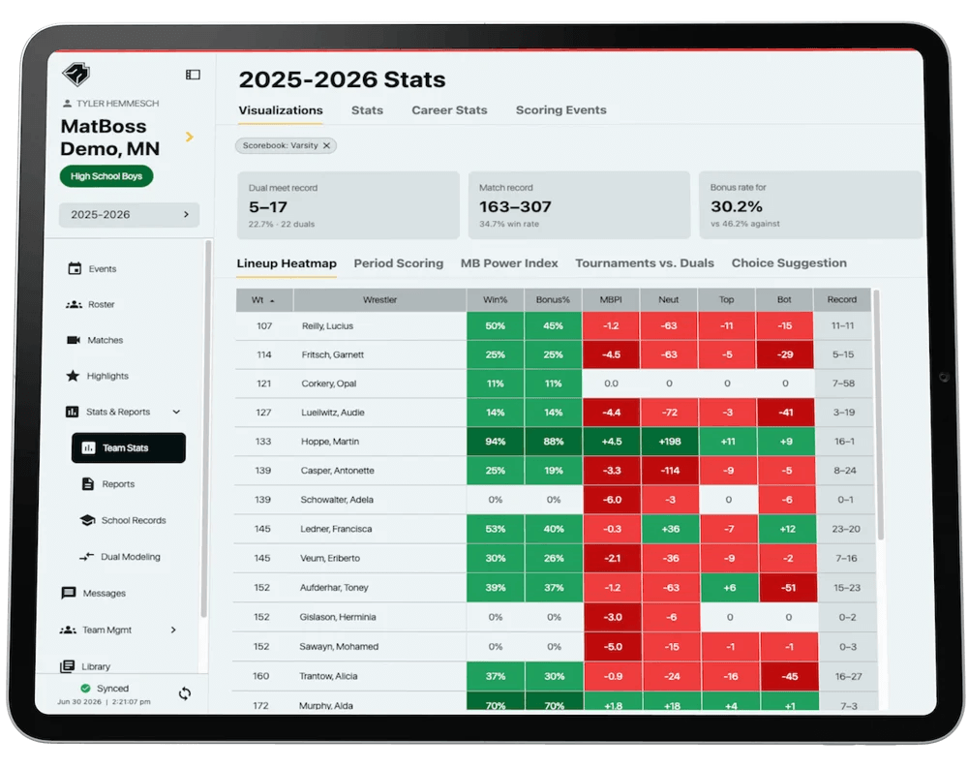Viewport: 968px width, 768px height.
Task: Select the Choice Suggestion sub-tab
Action: click(x=789, y=263)
